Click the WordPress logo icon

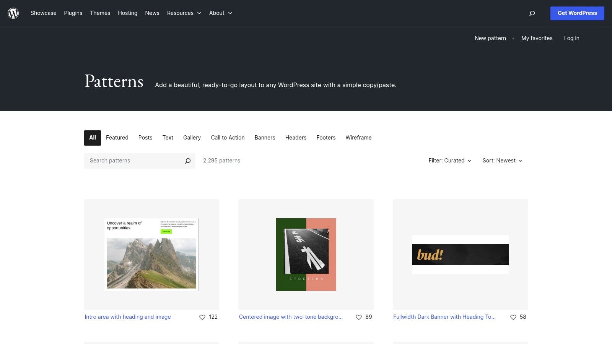13,13
